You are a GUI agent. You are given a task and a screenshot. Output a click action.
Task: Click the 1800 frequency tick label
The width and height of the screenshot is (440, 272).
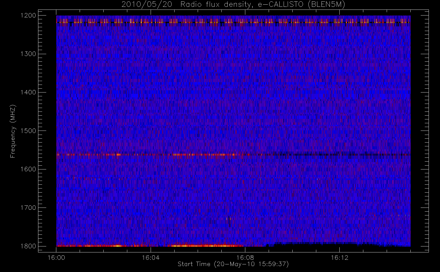[x=28, y=246]
